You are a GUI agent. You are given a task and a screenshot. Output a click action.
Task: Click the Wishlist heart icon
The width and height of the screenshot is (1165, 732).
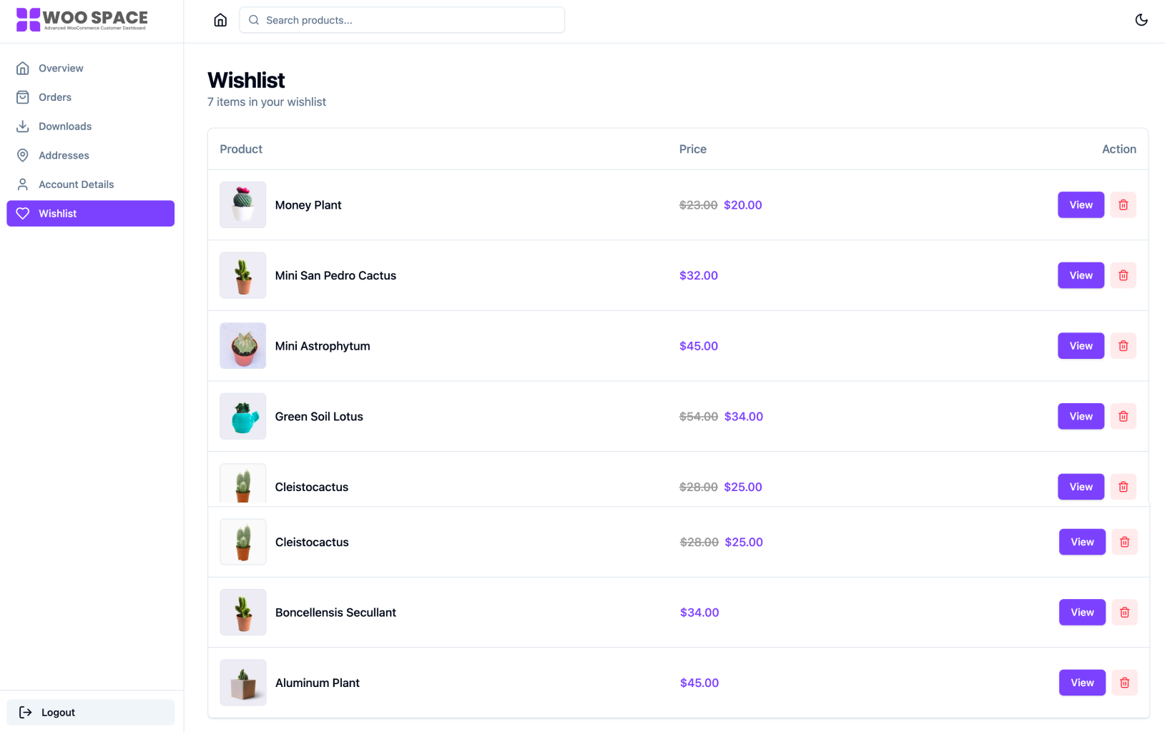tap(23, 213)
